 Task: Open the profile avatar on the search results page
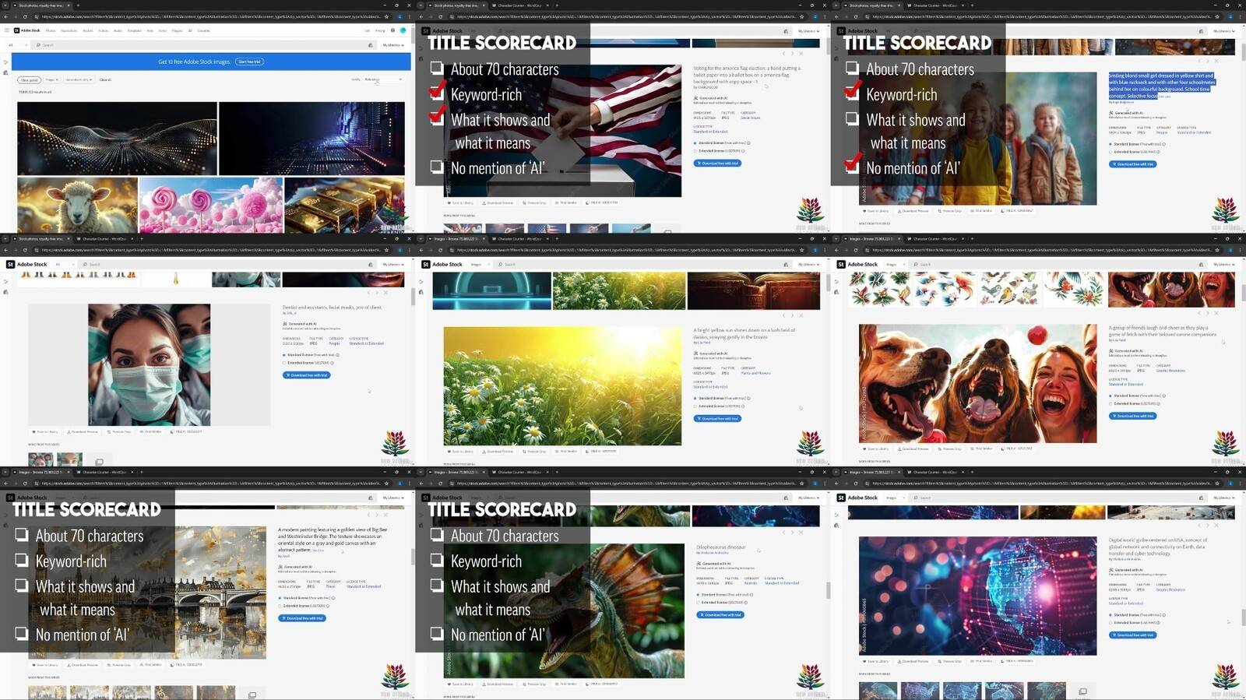pos(403,30)
